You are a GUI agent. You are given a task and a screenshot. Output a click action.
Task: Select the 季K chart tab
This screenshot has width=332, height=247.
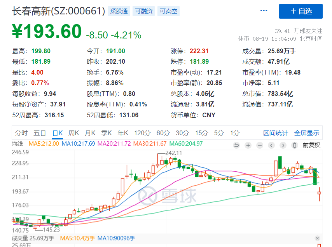(106, 133)
